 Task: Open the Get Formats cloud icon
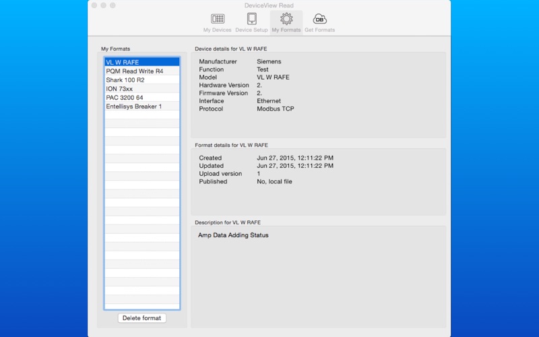(x=320, y=20)
